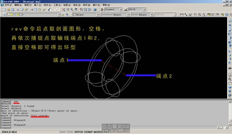Screen dimensions: 232x134
Task: Expand the layer list dropdown
Action: [x=59, y=15]
